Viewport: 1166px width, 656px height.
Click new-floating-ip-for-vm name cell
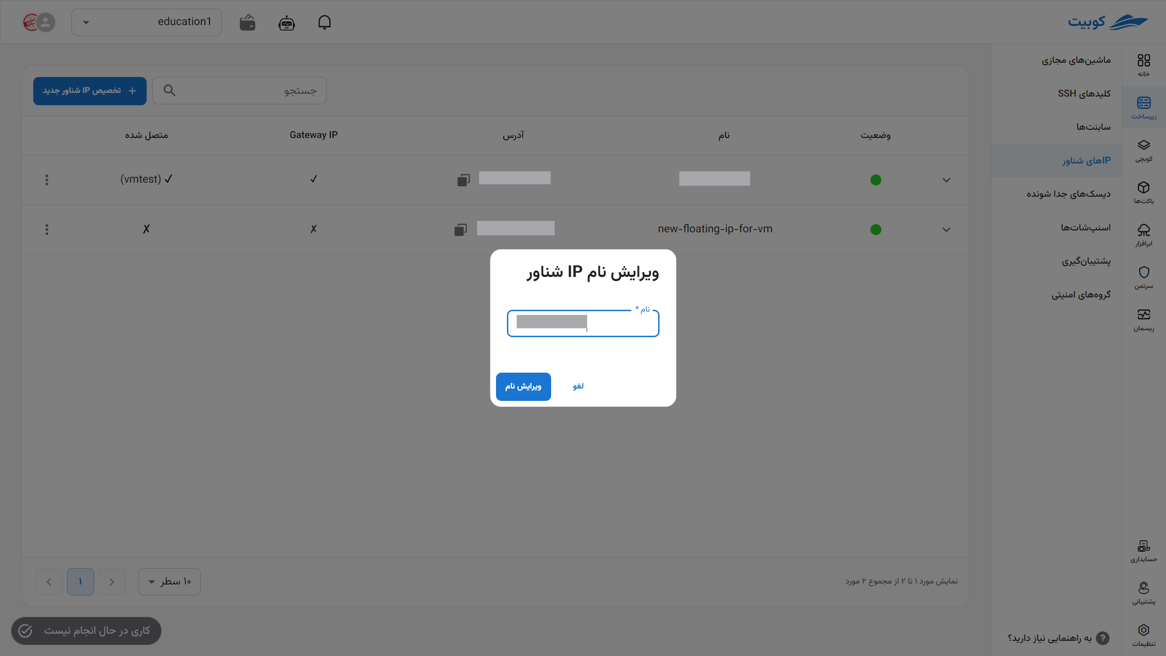point(715,229)
